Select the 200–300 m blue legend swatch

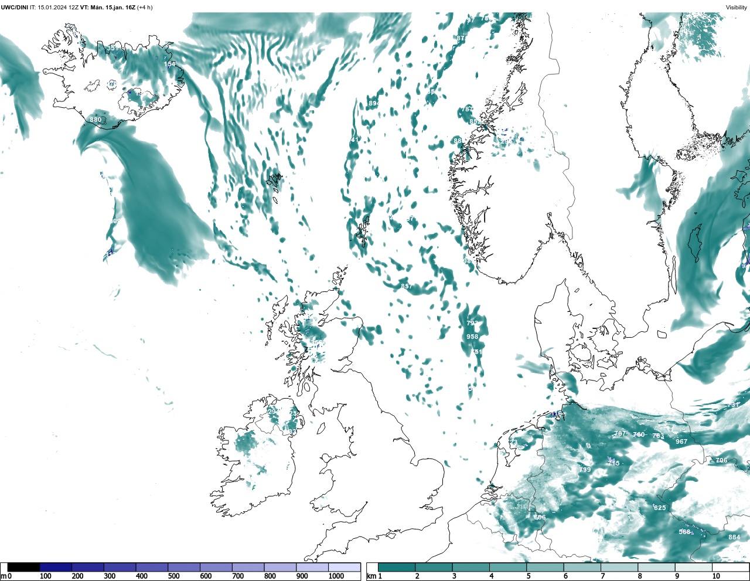[x=88, y=568]
